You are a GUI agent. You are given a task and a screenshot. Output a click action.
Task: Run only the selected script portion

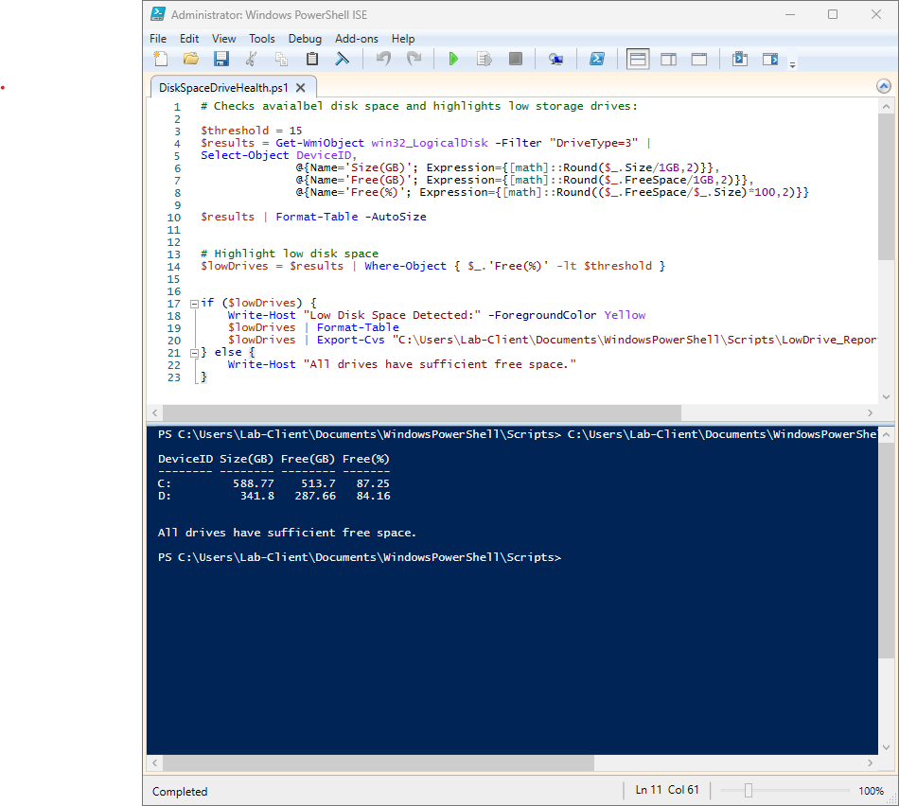484,58
